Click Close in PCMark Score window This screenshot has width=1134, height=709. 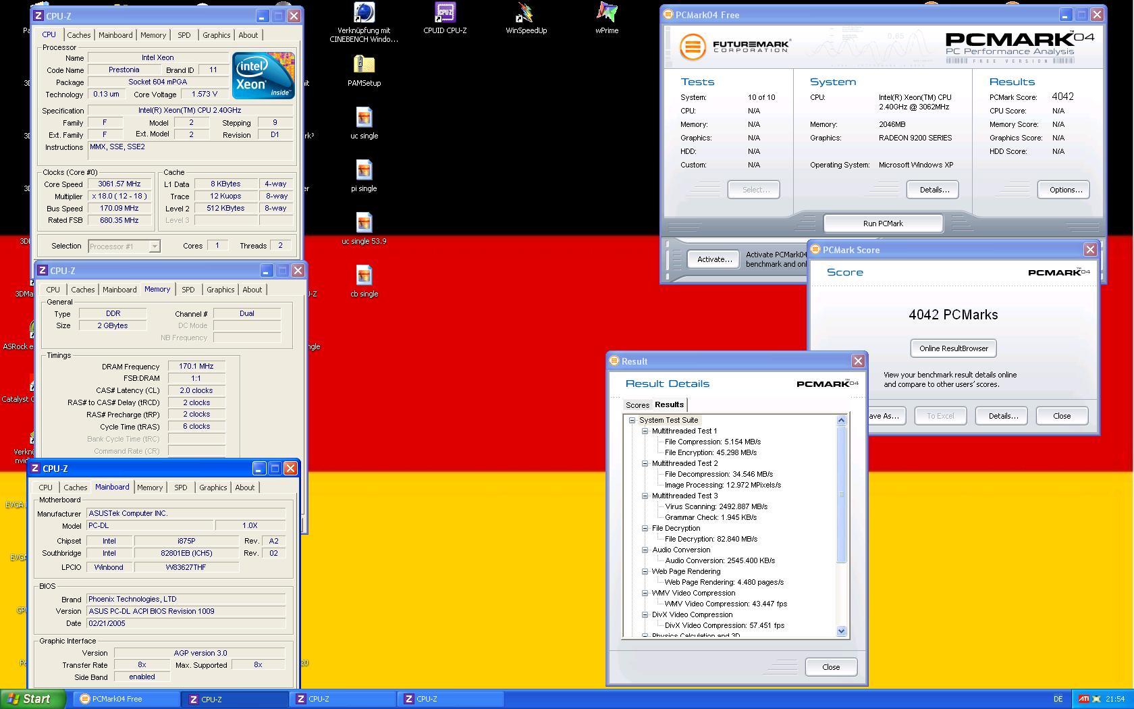click(1062, 416)
